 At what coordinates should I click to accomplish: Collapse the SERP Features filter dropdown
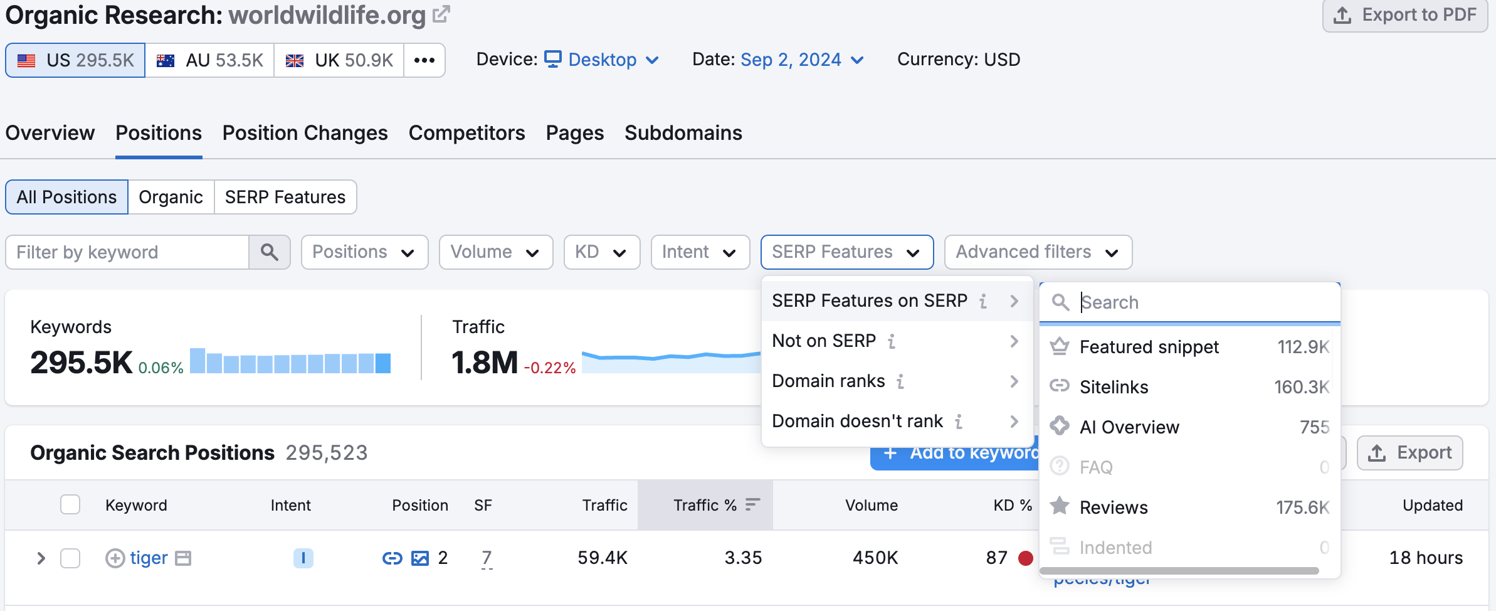pos(847,252)
